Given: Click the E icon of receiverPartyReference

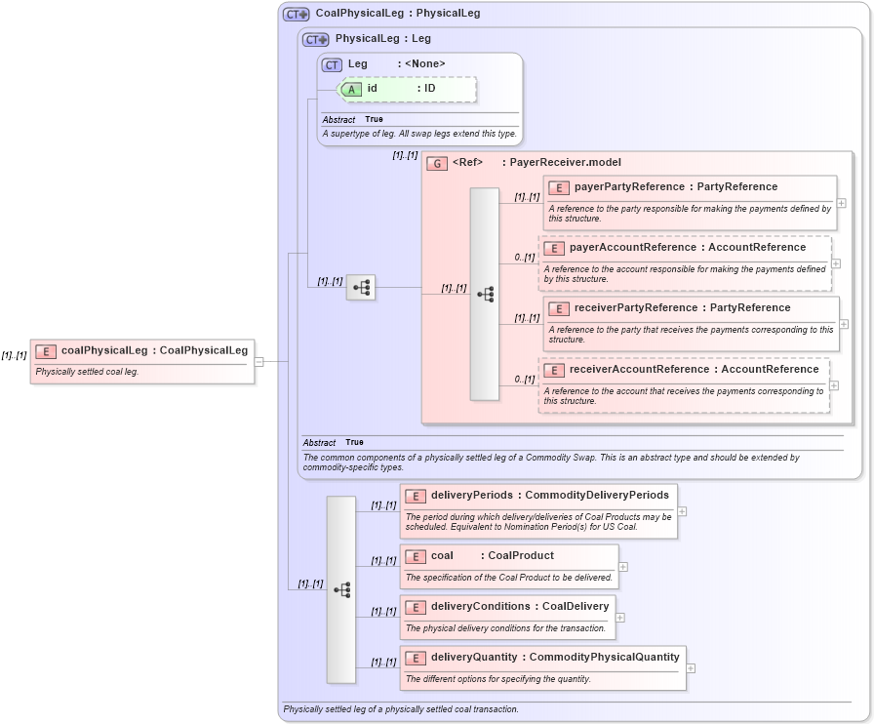Looking at the screenshot, I should (x=559, y=309).
